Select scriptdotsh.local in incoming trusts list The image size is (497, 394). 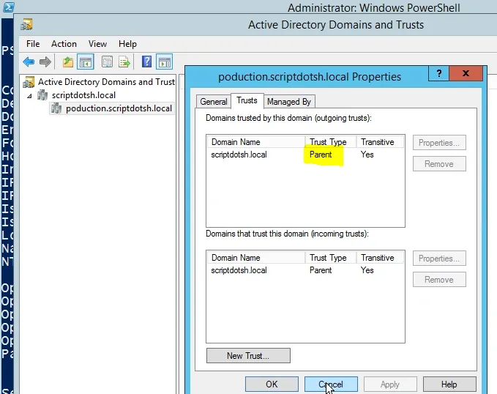pyautogui.click(x=239, y=270)
